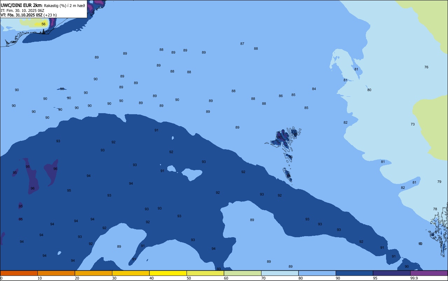Pick the indigo 95–99.9 legend swatch
The height and width of the screenshot is (281, 448).
pyautogui.click(x=392, y=273)
